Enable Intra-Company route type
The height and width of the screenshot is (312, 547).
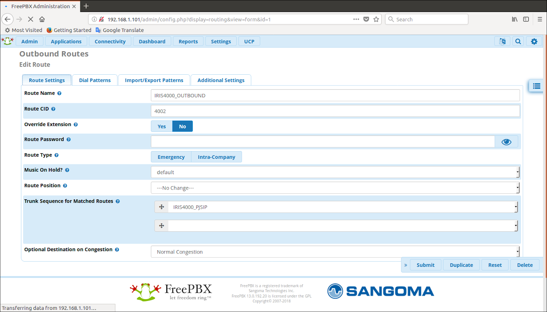coord(216,157)
